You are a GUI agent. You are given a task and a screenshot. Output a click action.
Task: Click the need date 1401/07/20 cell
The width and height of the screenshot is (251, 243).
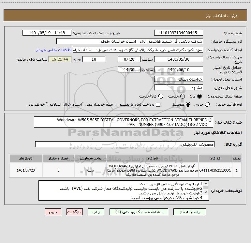pyautogui.click(x=26, y=170)
